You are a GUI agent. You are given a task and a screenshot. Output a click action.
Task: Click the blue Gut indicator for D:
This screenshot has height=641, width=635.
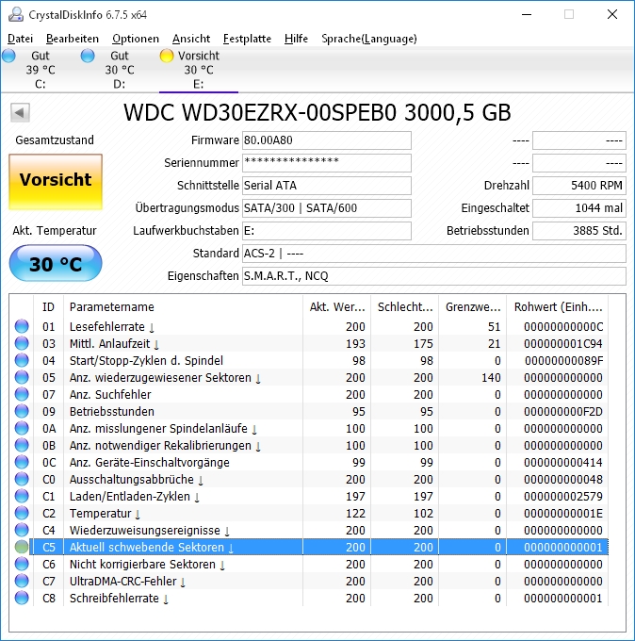[x=88, y=56]
